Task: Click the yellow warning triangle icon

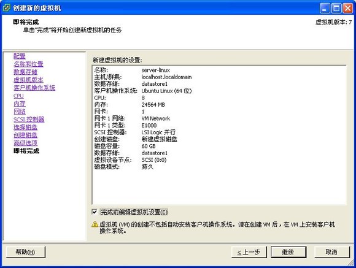Action: (x=95, y=224)
